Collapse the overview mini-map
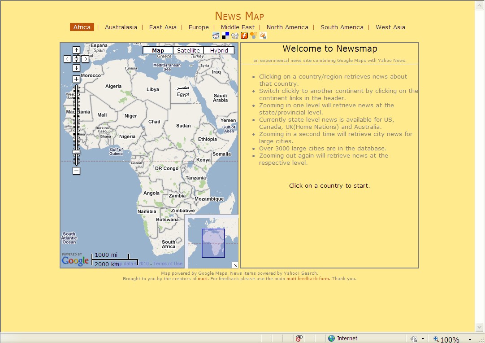The image size is (485, 343). (235, 265)
